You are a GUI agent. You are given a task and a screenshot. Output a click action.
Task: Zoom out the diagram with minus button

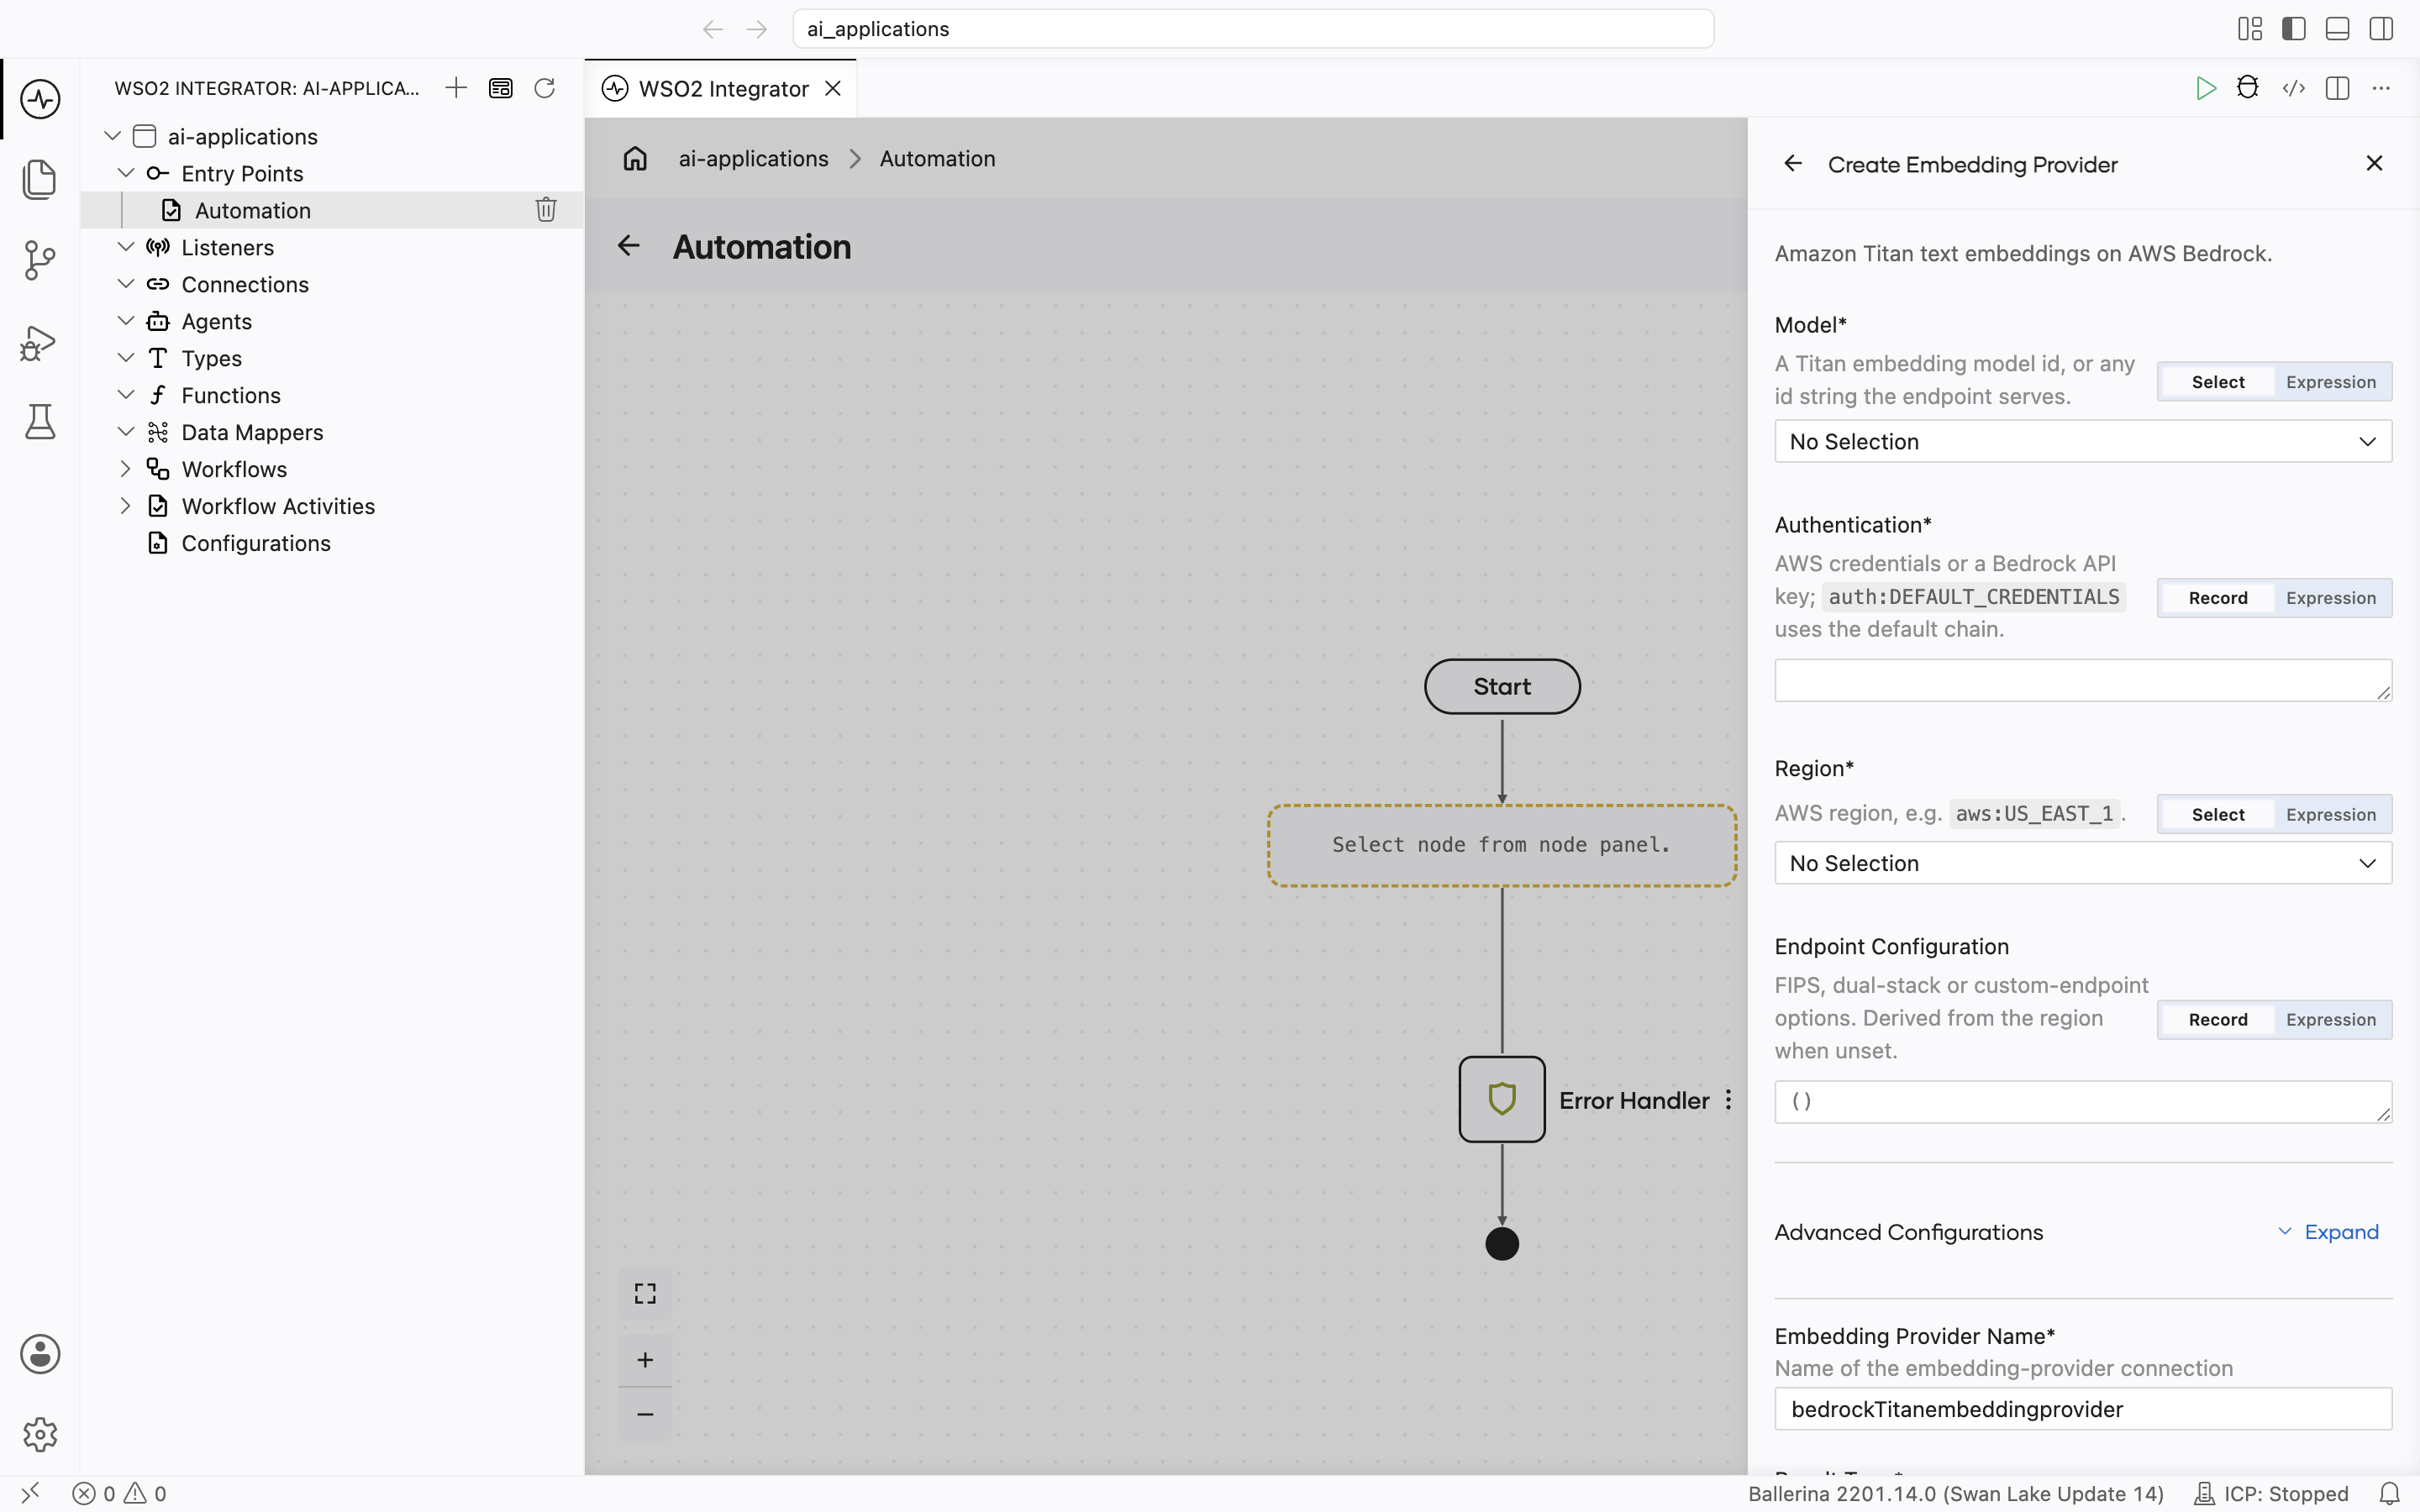(x=645, y=1414)
